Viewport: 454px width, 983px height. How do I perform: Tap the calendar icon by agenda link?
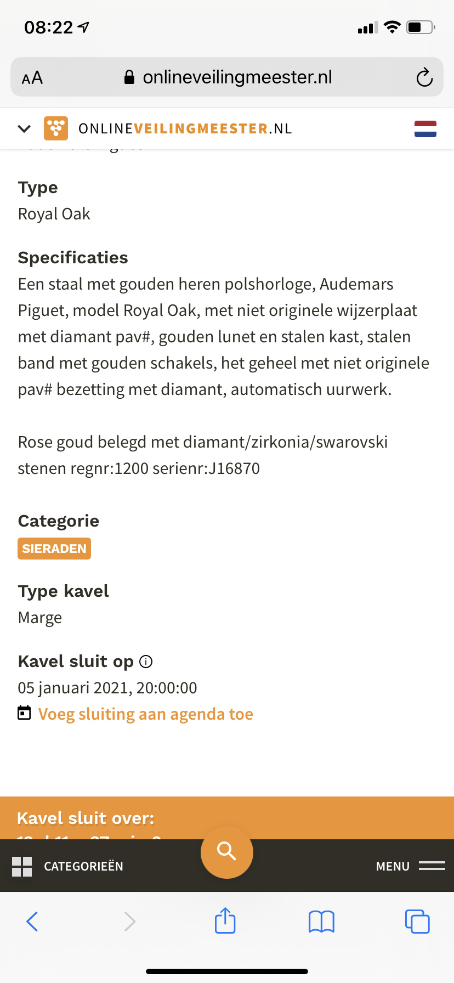pyautogui.click(x=24, y=713)
